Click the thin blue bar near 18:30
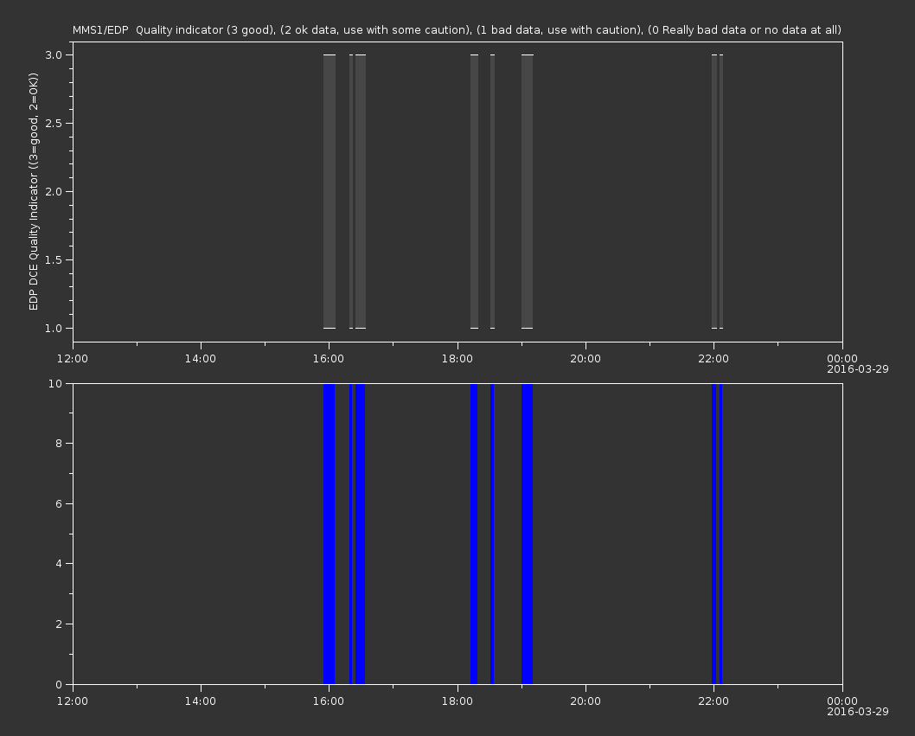915x736 pixels. point(492,534)
